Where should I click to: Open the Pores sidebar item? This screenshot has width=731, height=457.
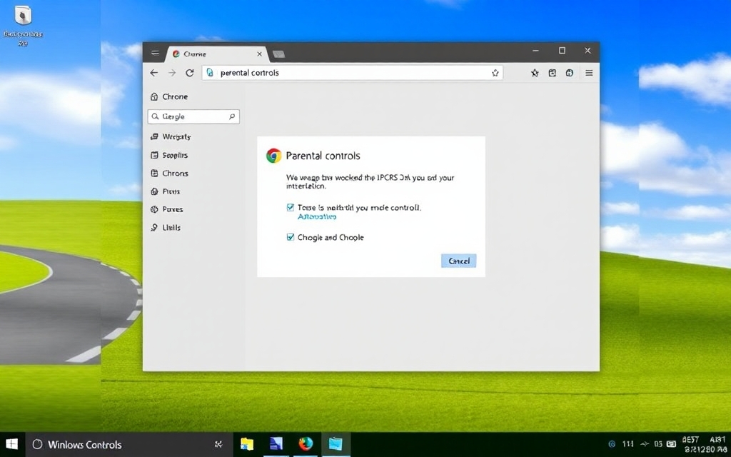(x=166, y=209)
